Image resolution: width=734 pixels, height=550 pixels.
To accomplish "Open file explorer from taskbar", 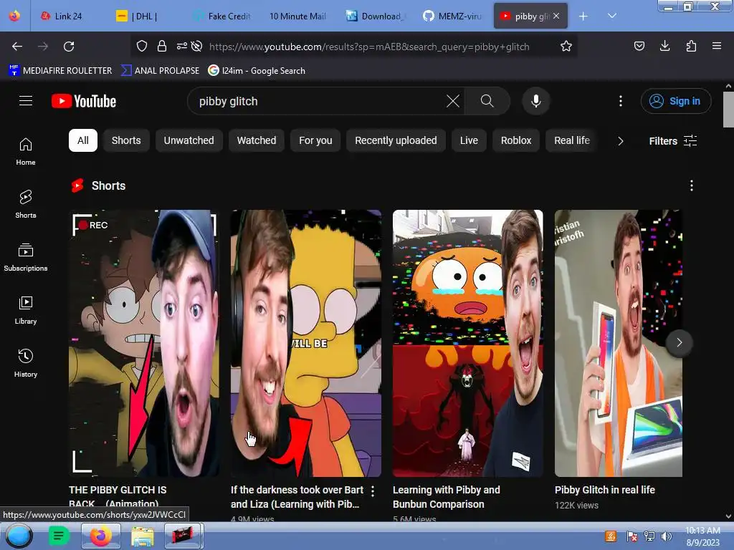I will (143, 536).
